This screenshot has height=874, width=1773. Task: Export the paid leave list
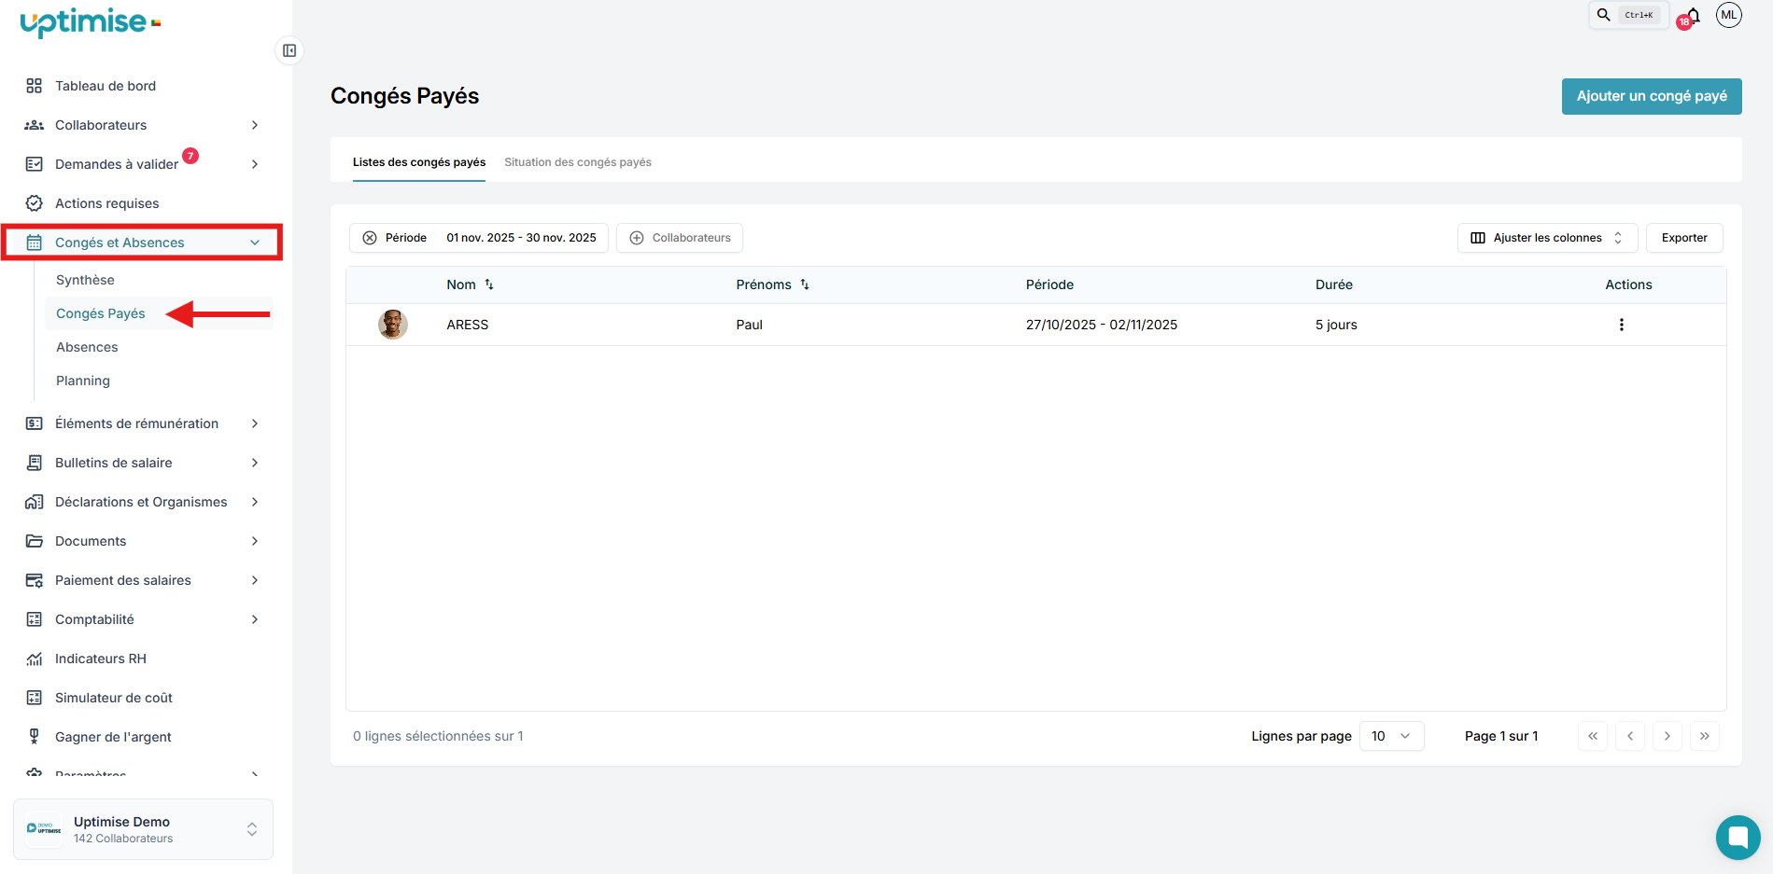coord(1683,238)
